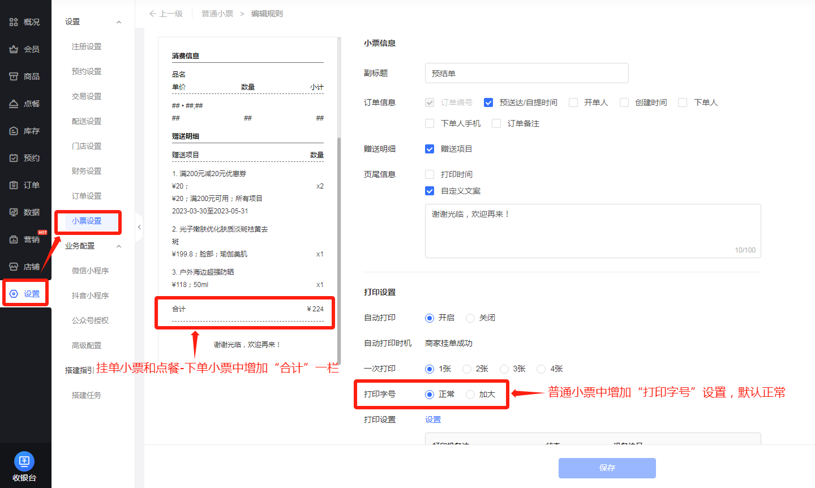Select 3张 print copies radio
Screen dimensions: 815x488
pos(504,369)
